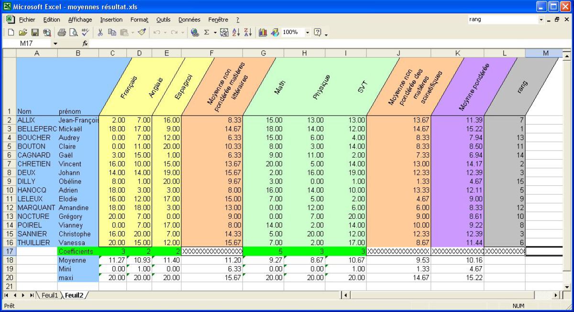
Task: Click the Redo arrow icon
Action: point(174,32)
